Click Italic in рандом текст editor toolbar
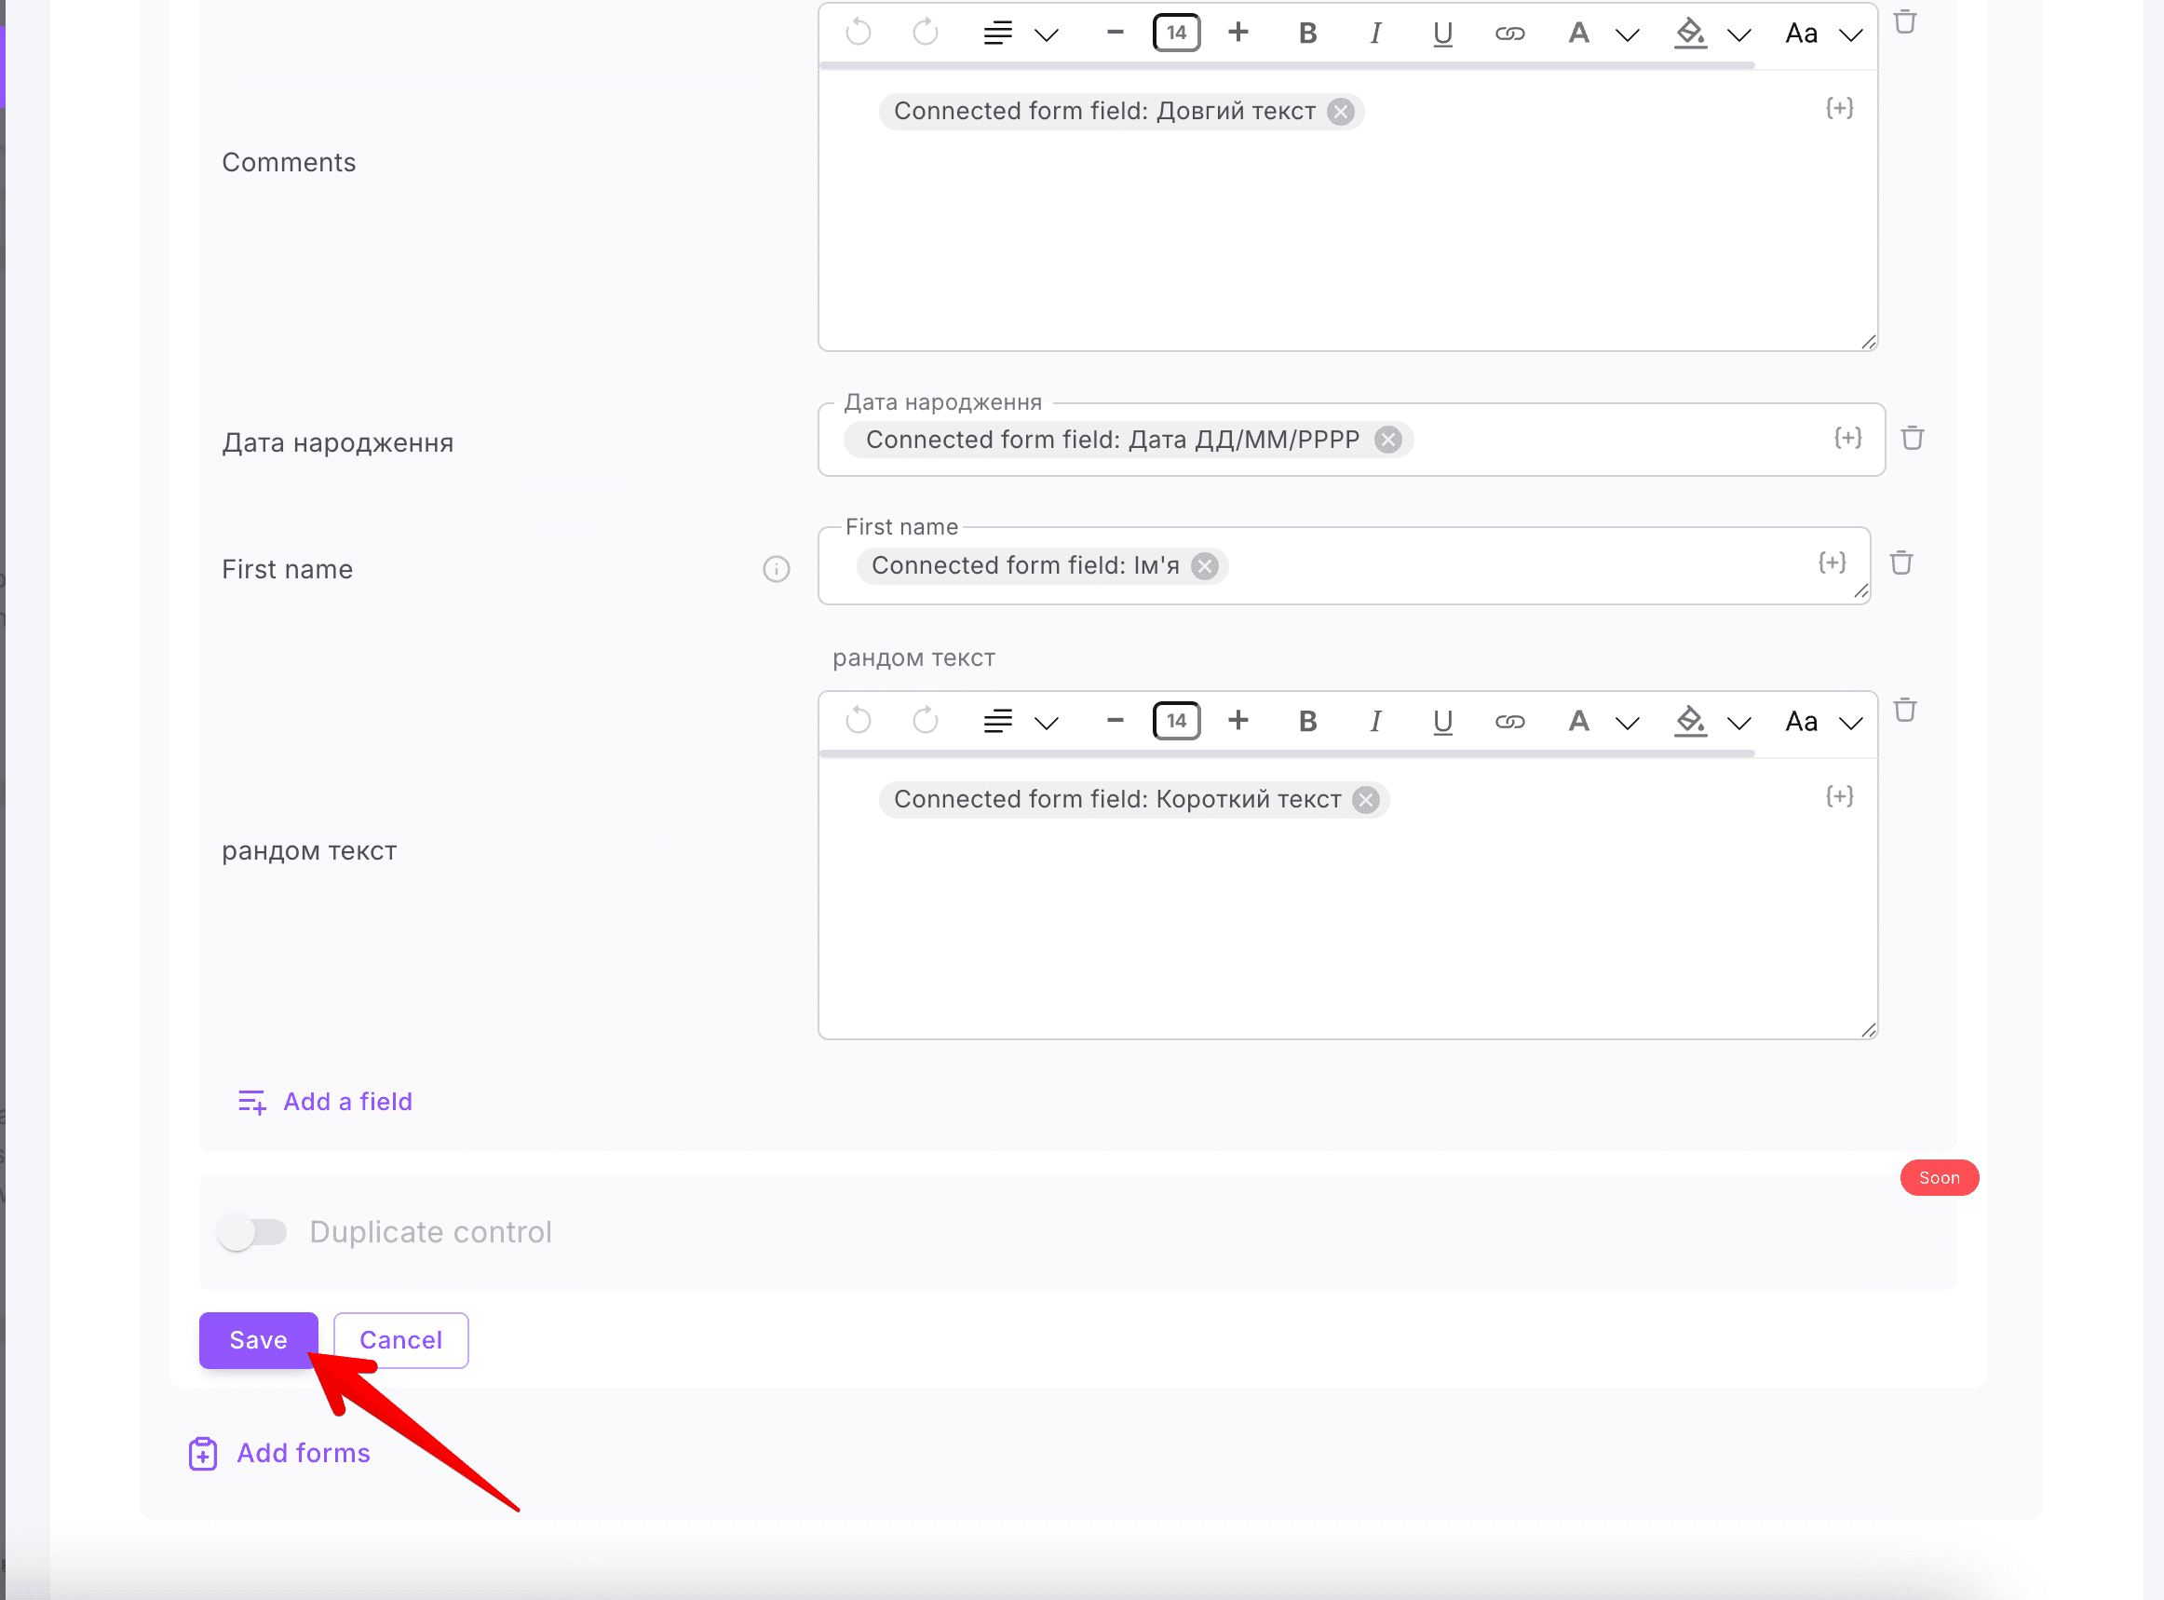Image resolution: width=2164 pixels, height=1600 pixels. click(x=1375, y=721)
